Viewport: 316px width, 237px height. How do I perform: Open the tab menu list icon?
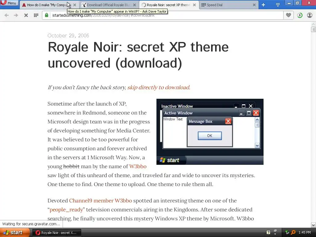pyautogui.click(x=278, y=5)
